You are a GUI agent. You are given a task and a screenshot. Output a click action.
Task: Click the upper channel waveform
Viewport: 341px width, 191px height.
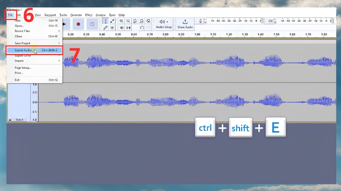click(199, 63)
